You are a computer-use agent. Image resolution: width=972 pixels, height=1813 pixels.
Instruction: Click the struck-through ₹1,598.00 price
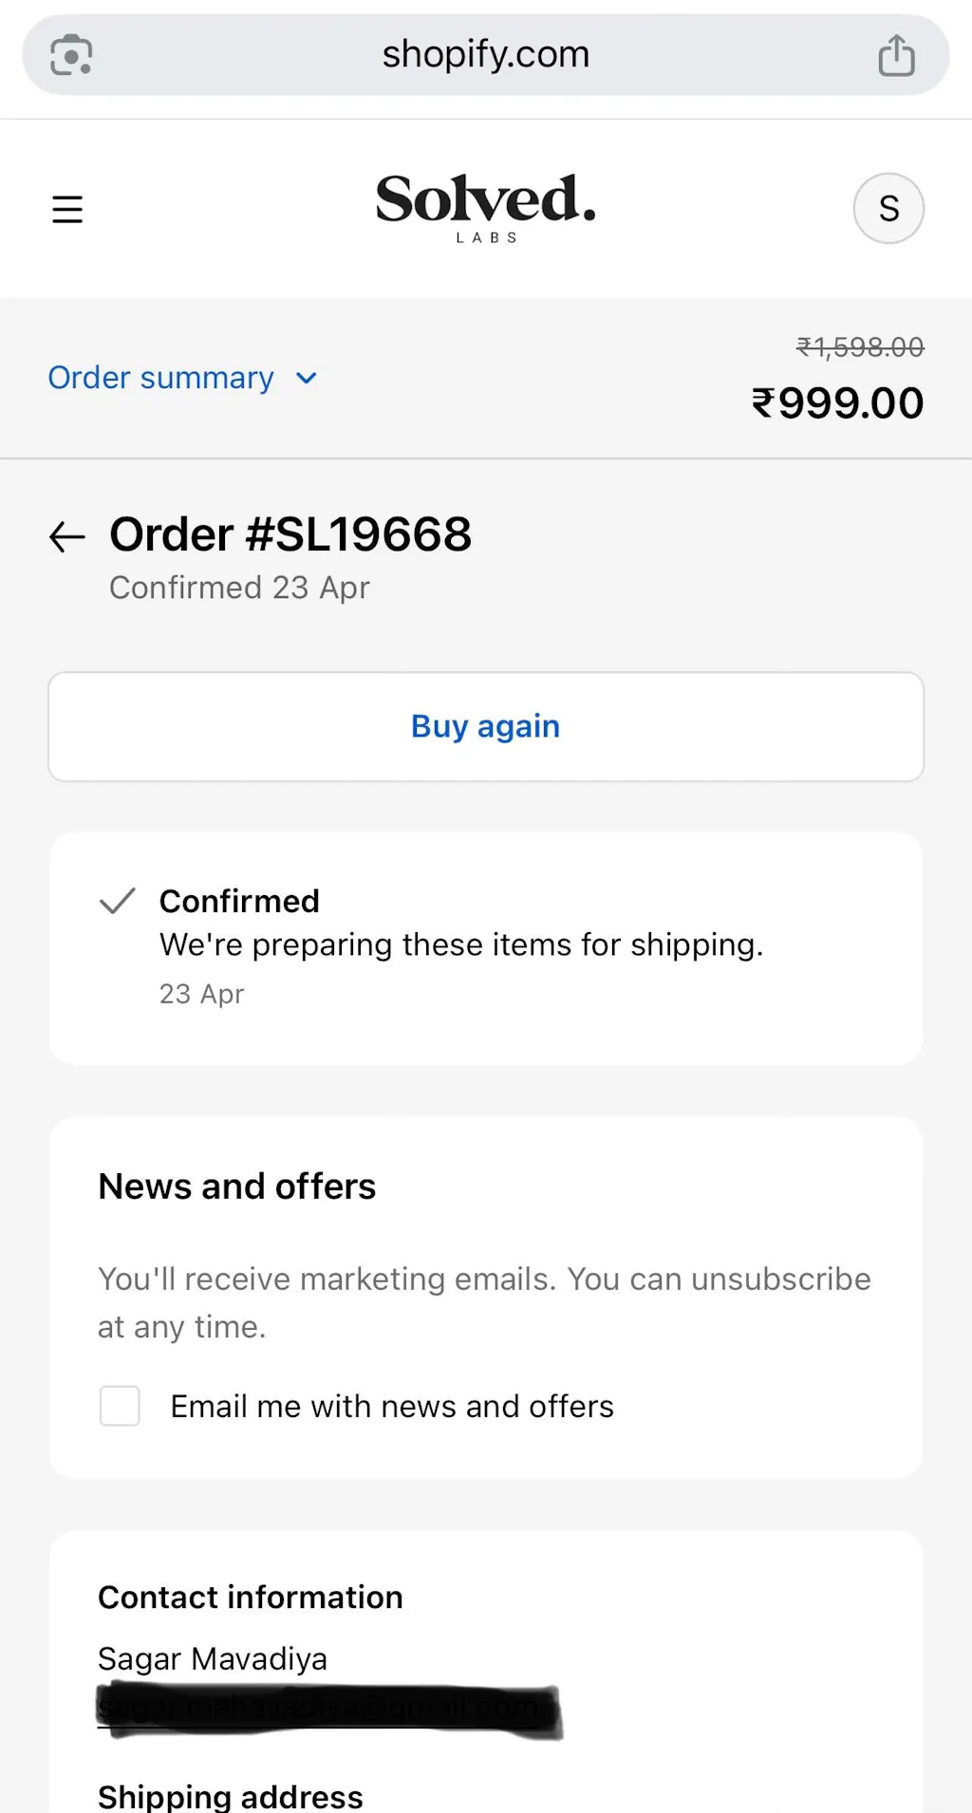pos(860,347)
